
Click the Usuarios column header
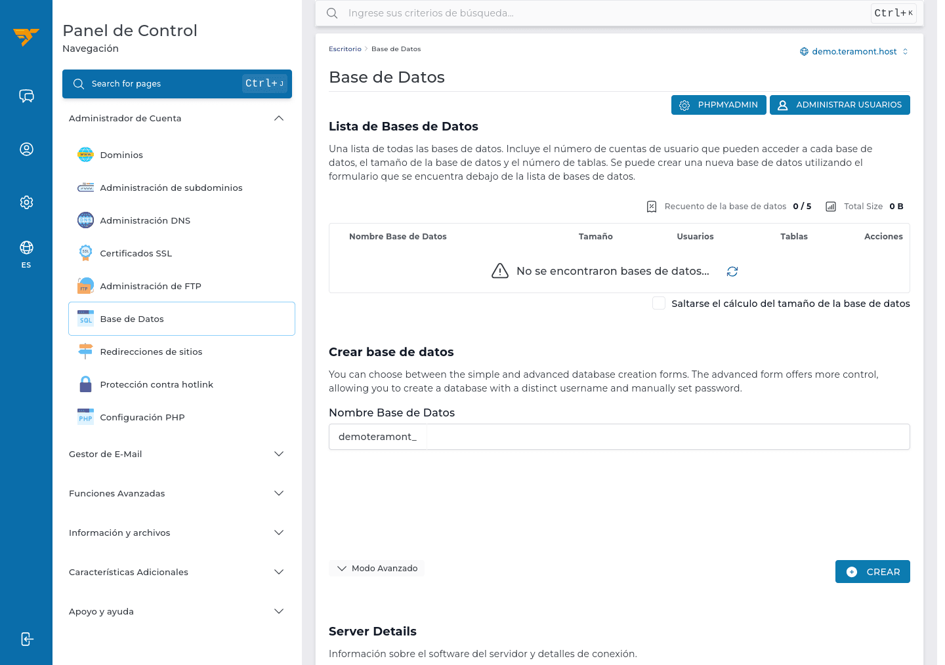[695, 237]
